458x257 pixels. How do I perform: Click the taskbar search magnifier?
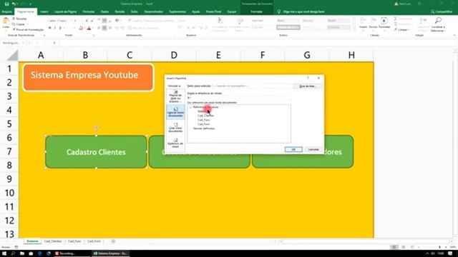[x=13, y=253]
